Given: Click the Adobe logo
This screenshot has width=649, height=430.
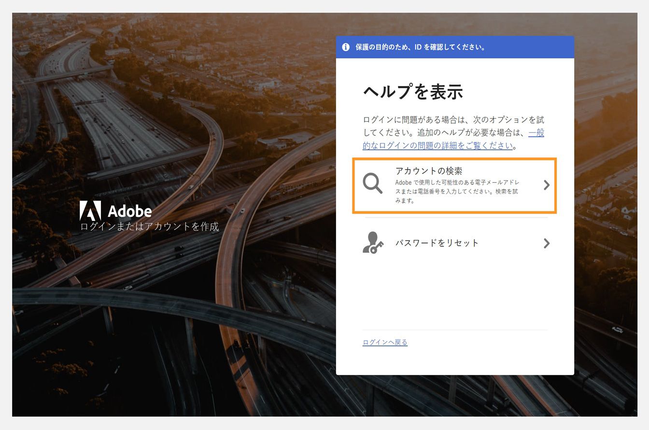Looking at the screenshot, I should [116, 210].
